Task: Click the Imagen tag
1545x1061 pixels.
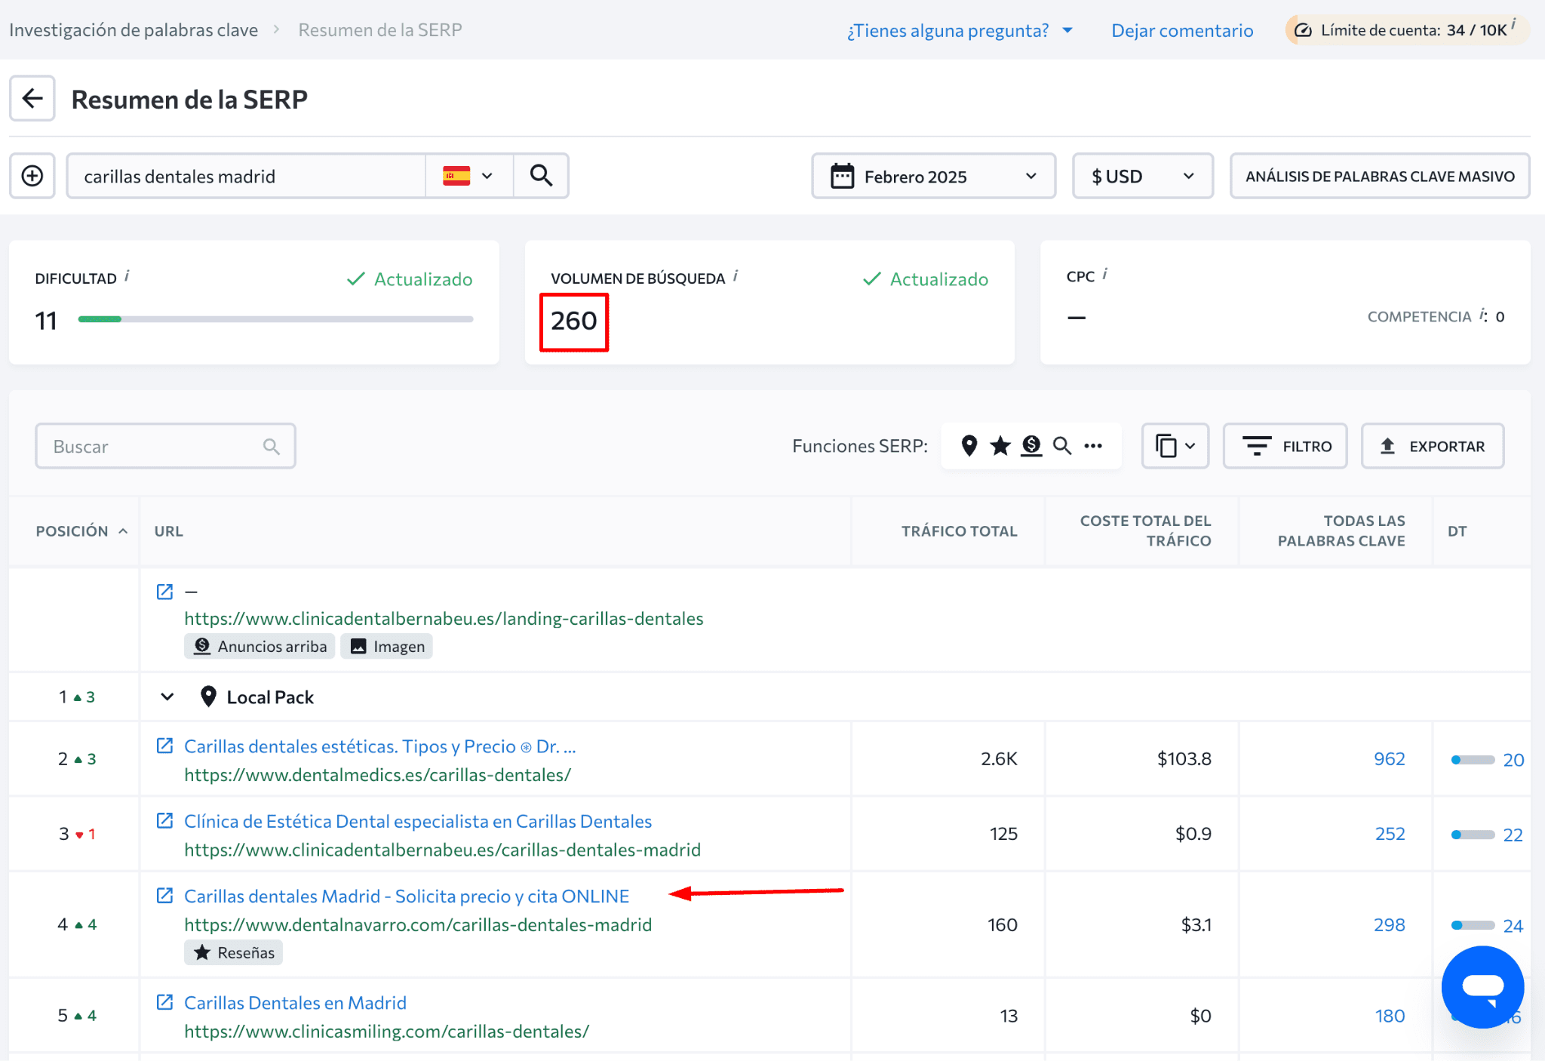Action: coord(386,646)
